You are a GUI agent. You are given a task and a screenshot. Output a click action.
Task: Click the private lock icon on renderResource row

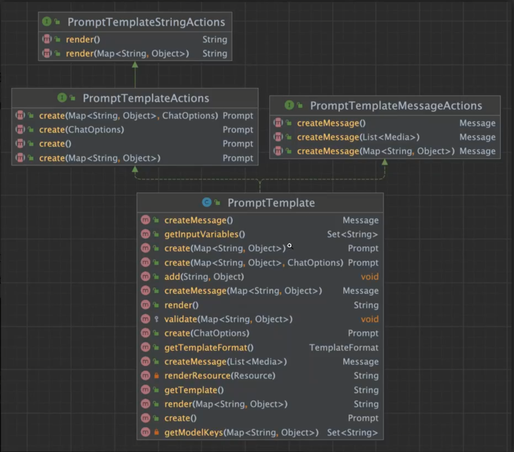pyautogui.click(x=156, y=375)
